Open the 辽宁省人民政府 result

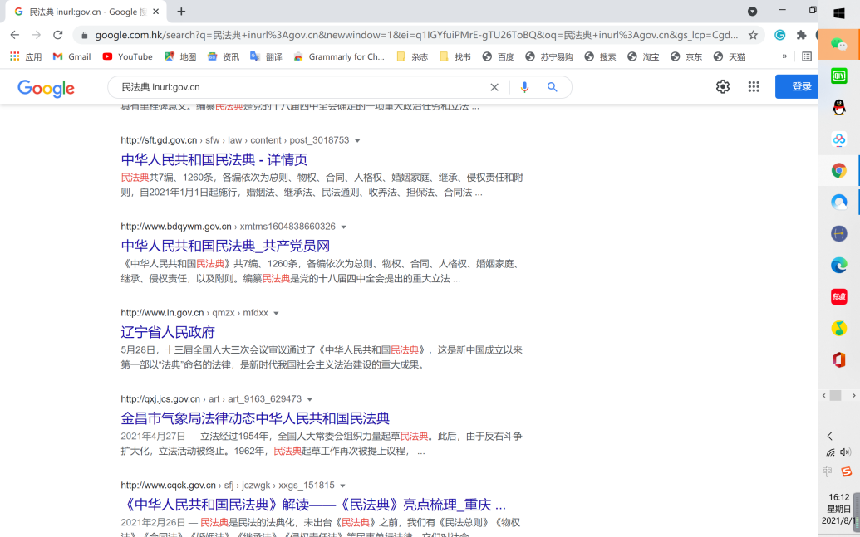tap(168, 332)
